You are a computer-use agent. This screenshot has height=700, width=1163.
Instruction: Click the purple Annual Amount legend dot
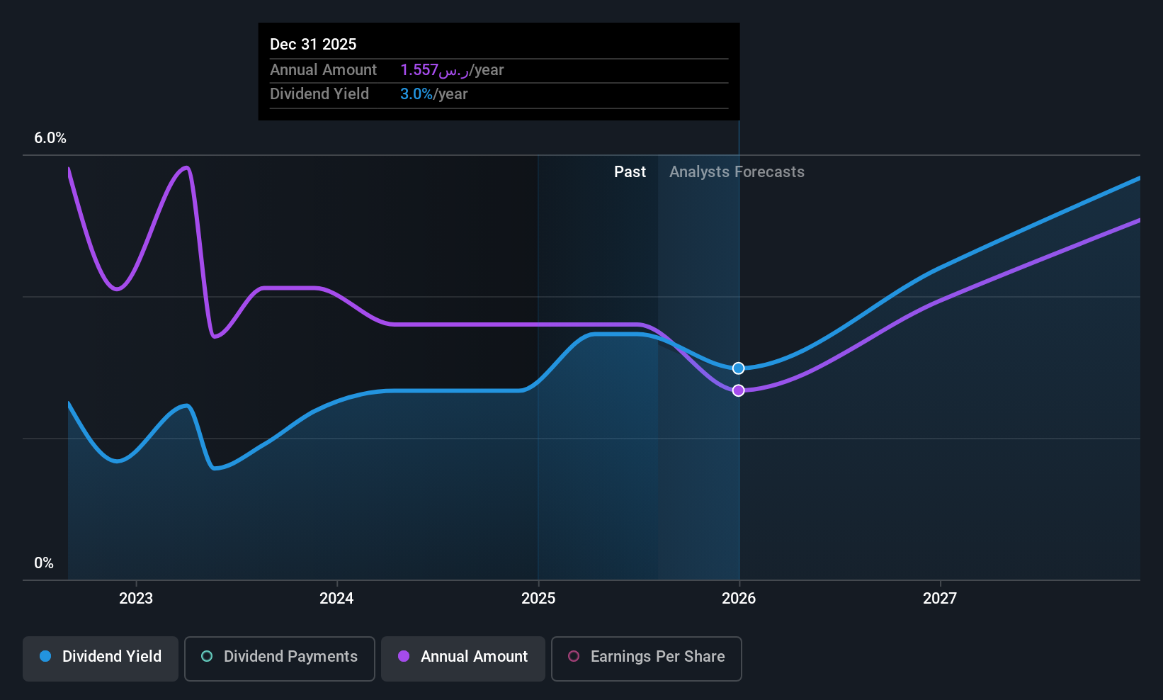[404, 656]
